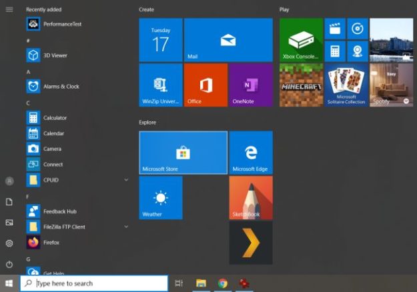This screenshot has height=292, width=417.
Task: Click the Play group heading
Action: click(x=284, y=9)
